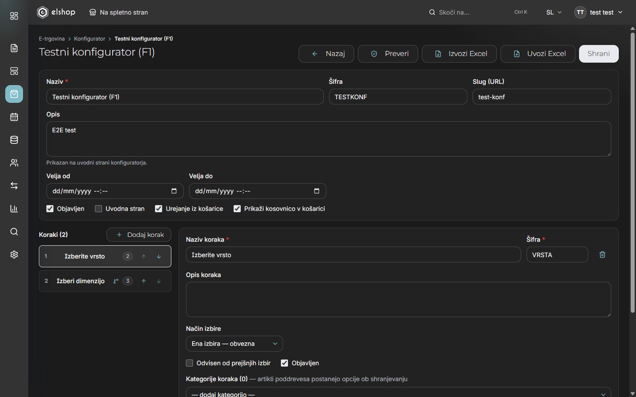Enable the Uvodna stran checkbox
636x397 pixels.
98,209
